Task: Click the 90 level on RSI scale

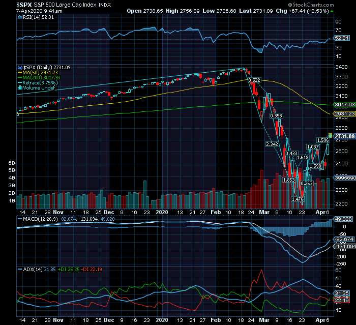Action: point(338,22)
